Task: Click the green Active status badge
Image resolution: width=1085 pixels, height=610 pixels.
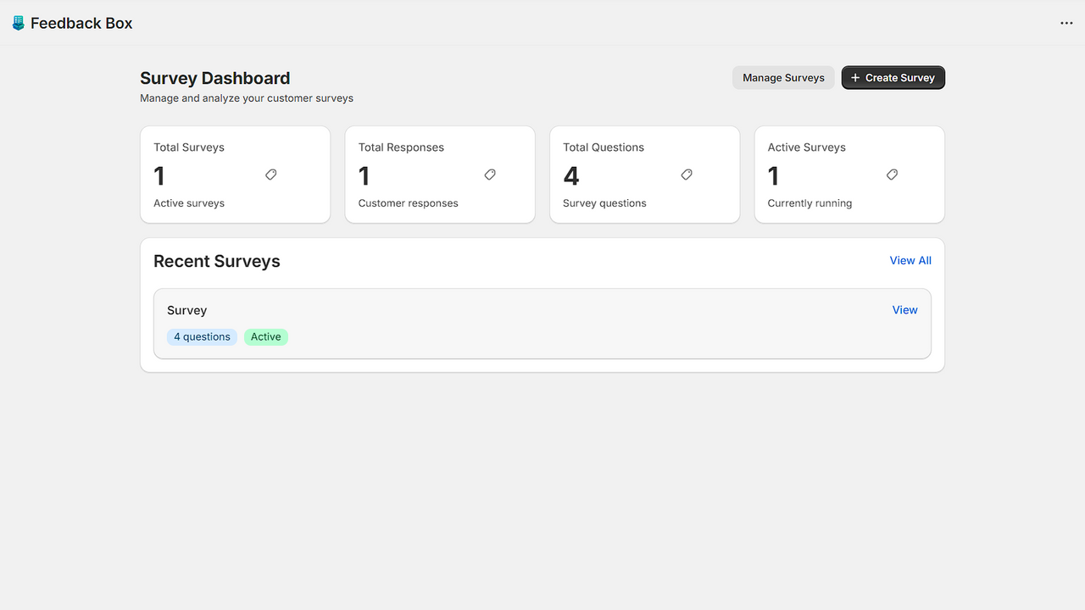Action: pos(266,337)
